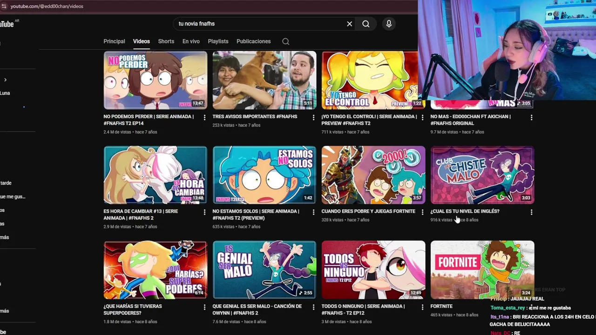The width and height of the screenshot is (596, 335).
Task: Open title link ¿CUAL ES TU NIVEL DE INGLÉS?
Action: click(465, 211)
